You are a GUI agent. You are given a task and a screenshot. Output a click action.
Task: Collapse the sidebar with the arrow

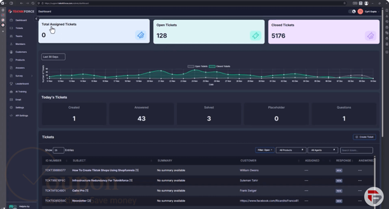(36, 19)
